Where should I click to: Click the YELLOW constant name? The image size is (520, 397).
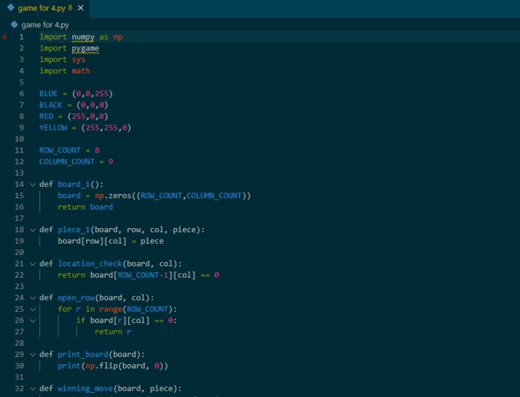[x=53, y=127]
